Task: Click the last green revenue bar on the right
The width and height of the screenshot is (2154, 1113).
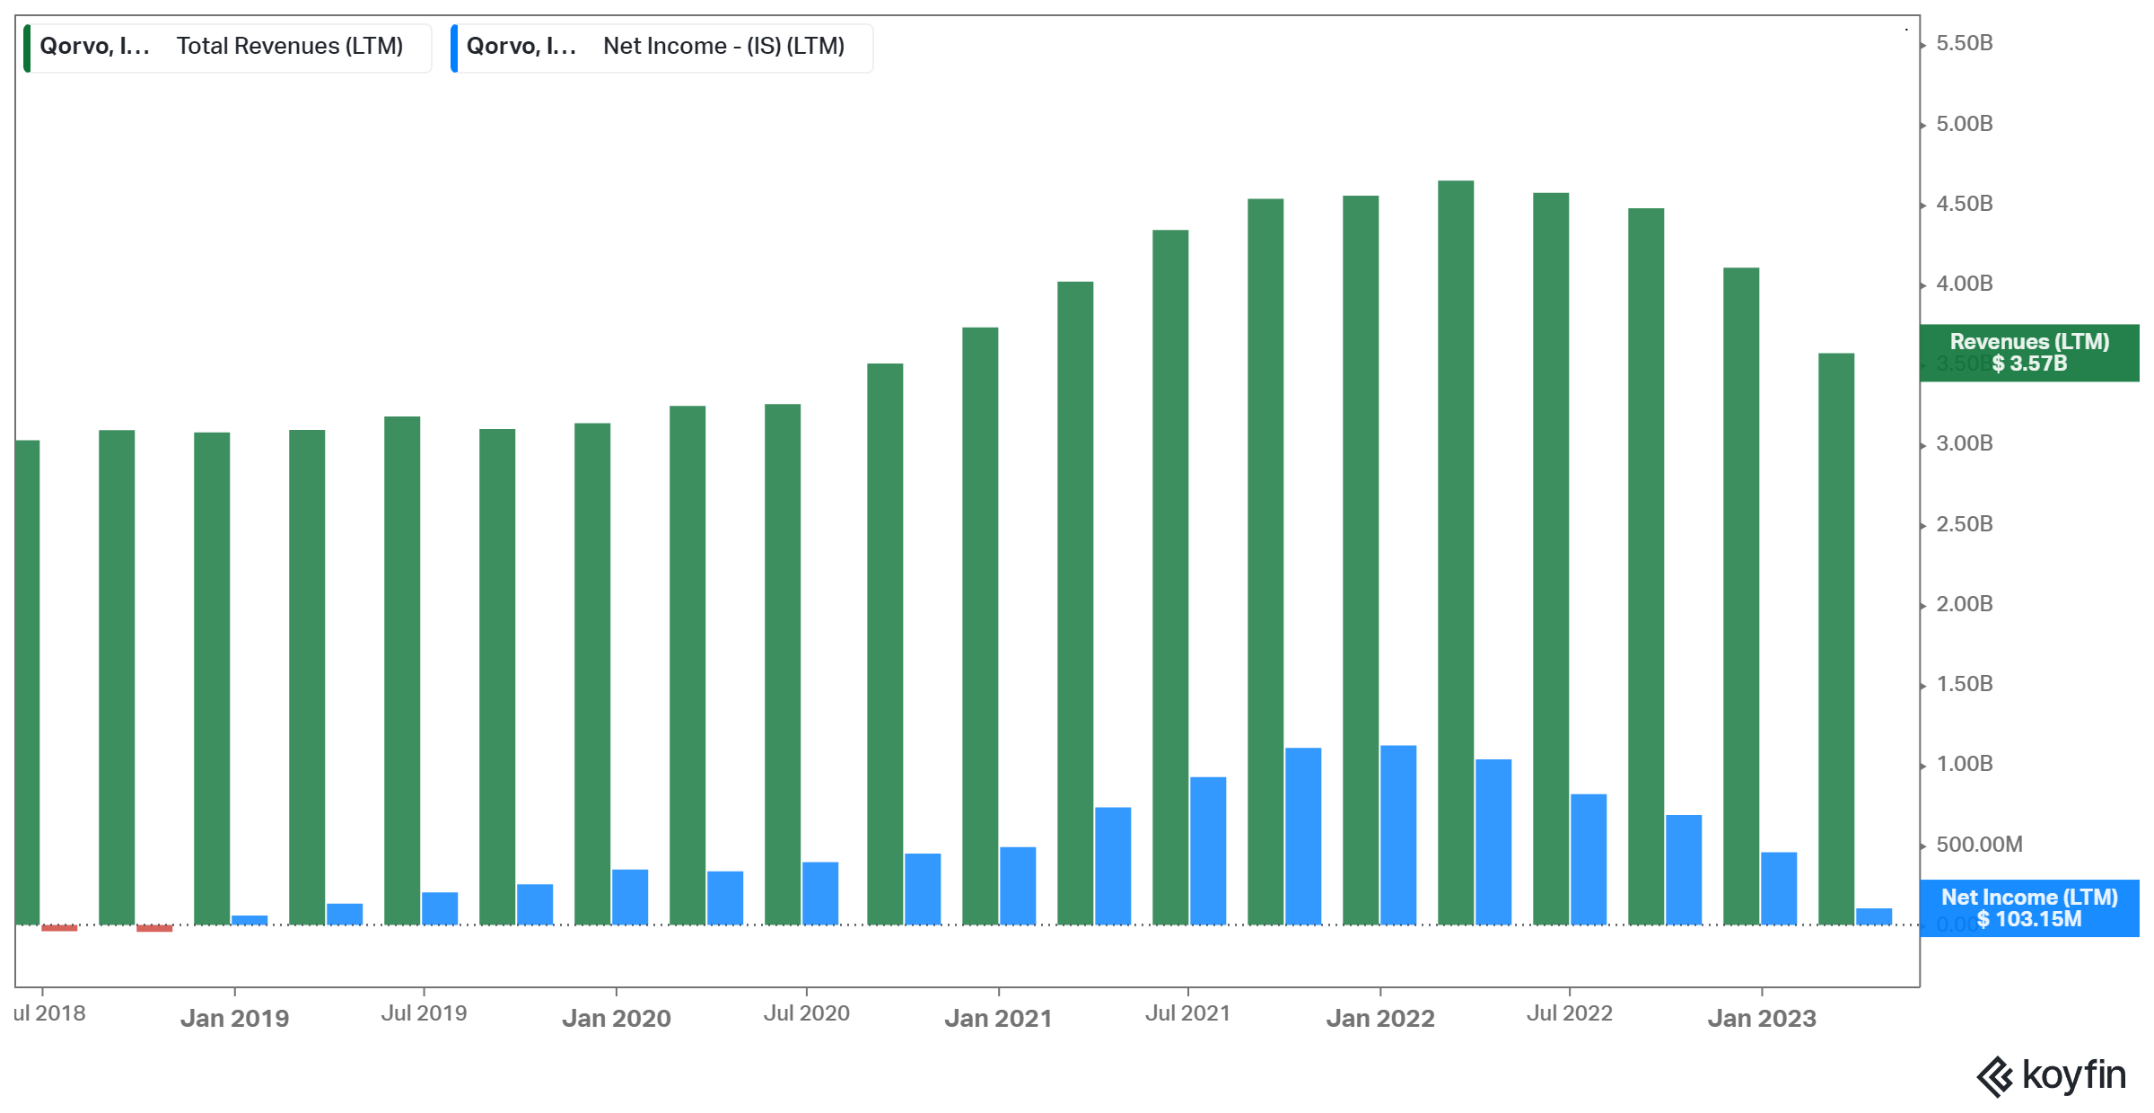Action: (x=1835, y=637)
